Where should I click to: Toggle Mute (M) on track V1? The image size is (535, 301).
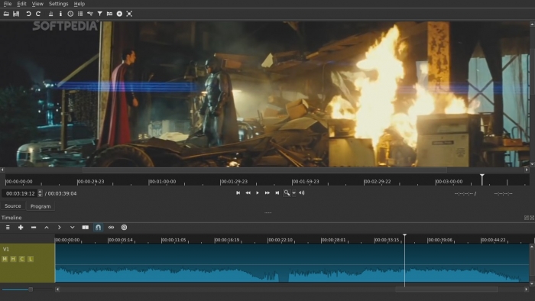click(5, 259)
